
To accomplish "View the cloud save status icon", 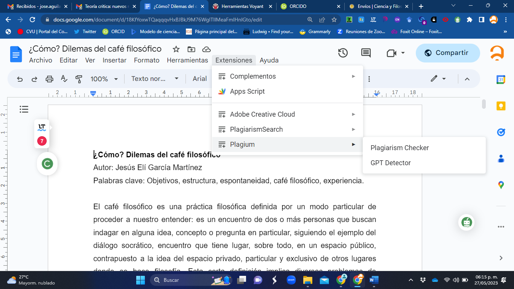I will click(206, 49).
